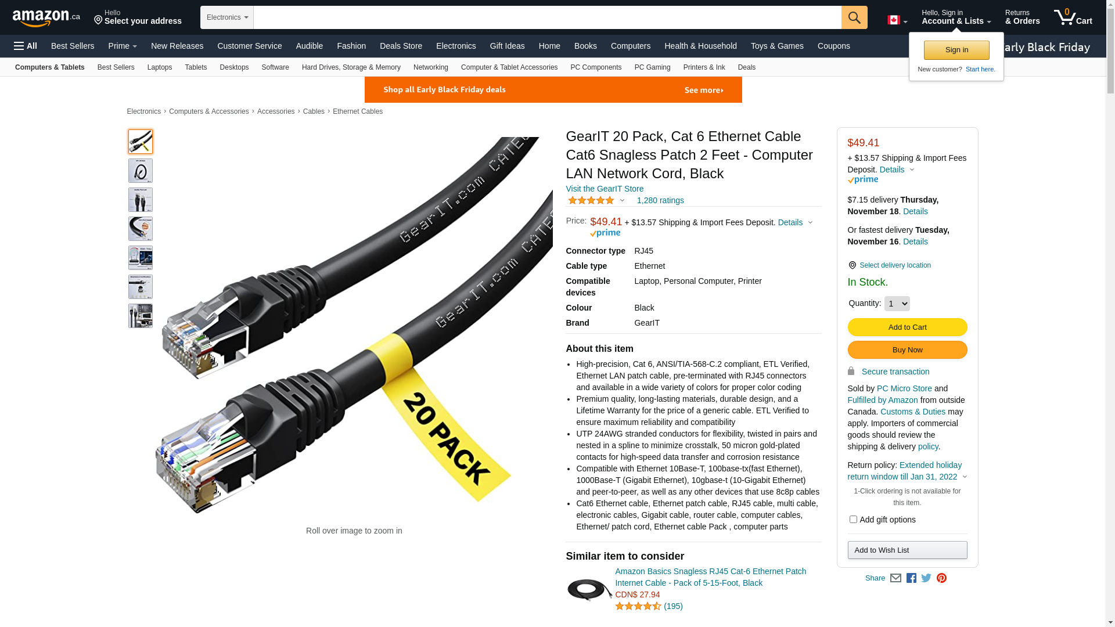Share via email envelope icon

[895, 578]
